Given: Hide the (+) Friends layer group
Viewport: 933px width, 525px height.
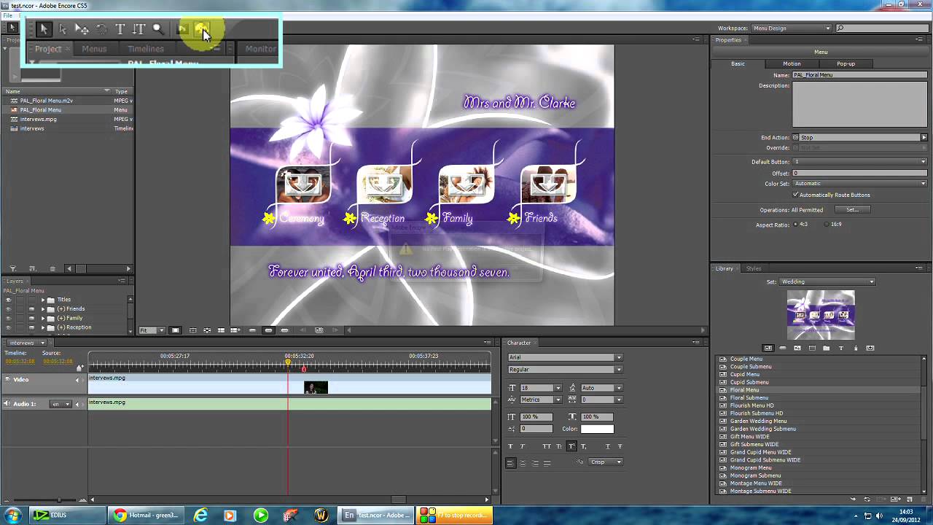Looking at the screenshot, I should (x=8, y=309).
